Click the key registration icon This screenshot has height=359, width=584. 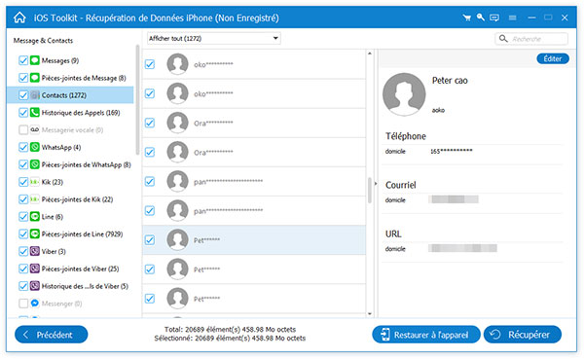click(481, 18)
